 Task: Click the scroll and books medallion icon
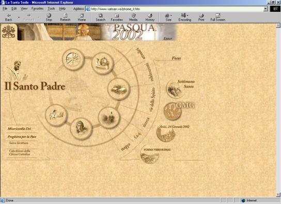(102, 63)
